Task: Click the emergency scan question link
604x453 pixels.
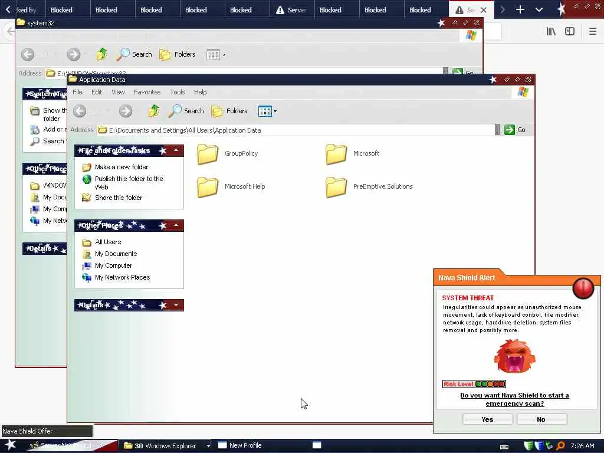Action: 514,399
